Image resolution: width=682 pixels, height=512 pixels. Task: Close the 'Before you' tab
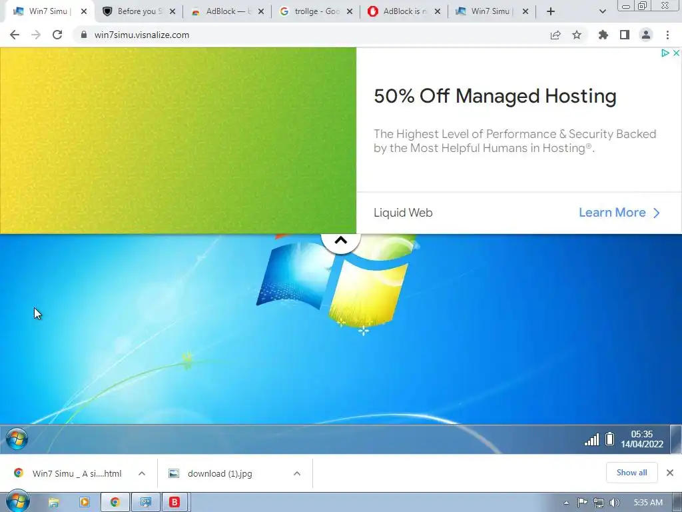pyautogui.click(x=172, y=12)
